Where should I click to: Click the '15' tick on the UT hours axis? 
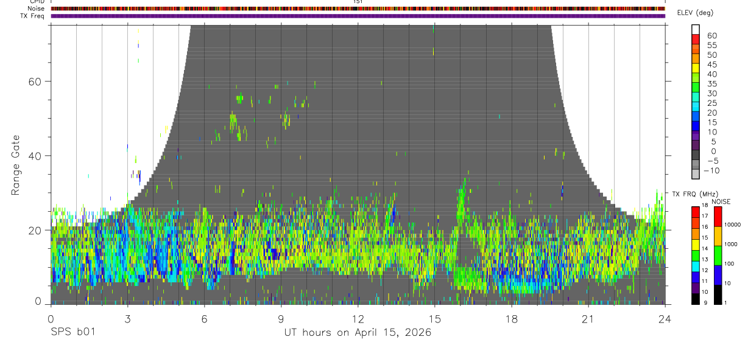(434, 318)
